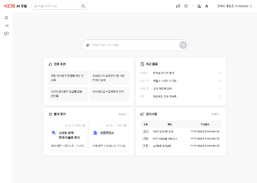The height and width of the screenshot is (183, 257).
Task: Click the round send button in prompt box
Action: [183, 45]
